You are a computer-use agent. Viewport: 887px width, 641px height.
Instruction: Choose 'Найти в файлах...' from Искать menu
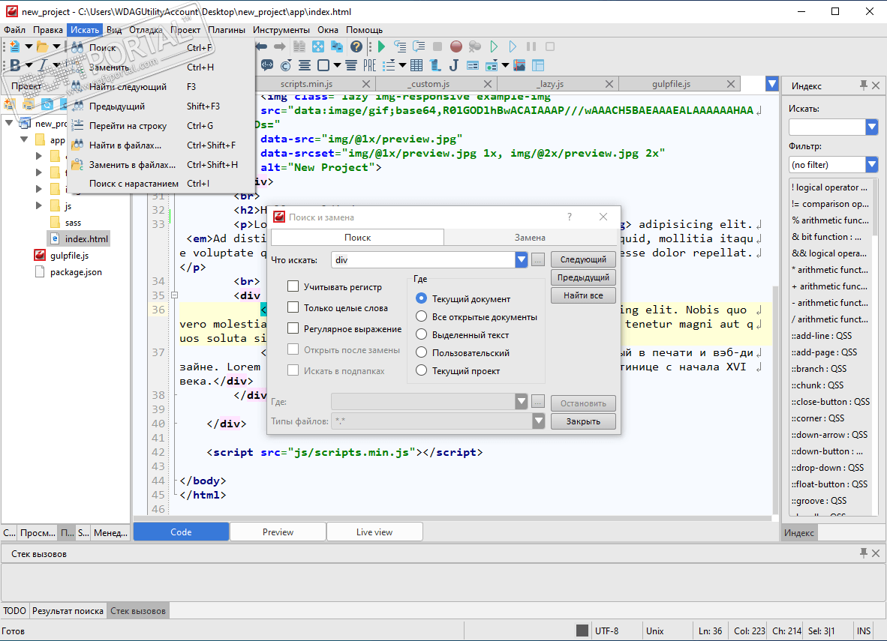point(125,145)
